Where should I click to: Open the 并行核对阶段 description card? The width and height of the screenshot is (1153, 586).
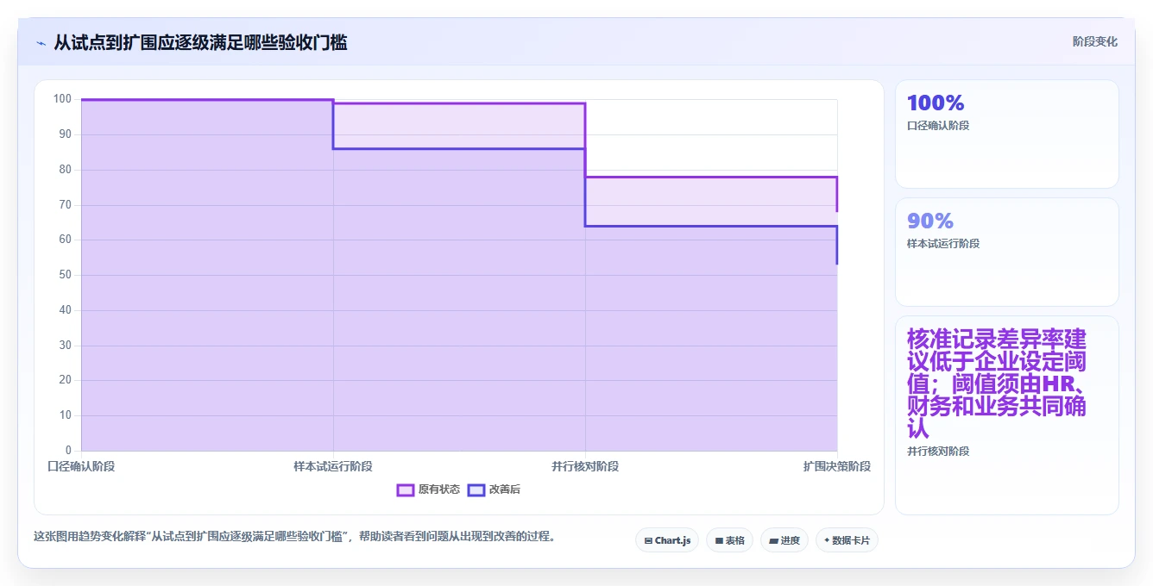pos(1006,415)
